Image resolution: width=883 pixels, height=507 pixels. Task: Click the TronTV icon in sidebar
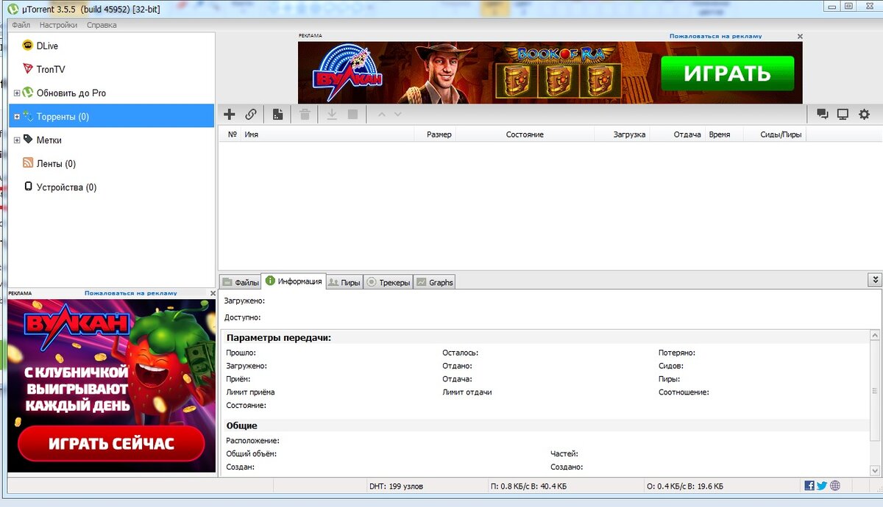tap(28, 69)
